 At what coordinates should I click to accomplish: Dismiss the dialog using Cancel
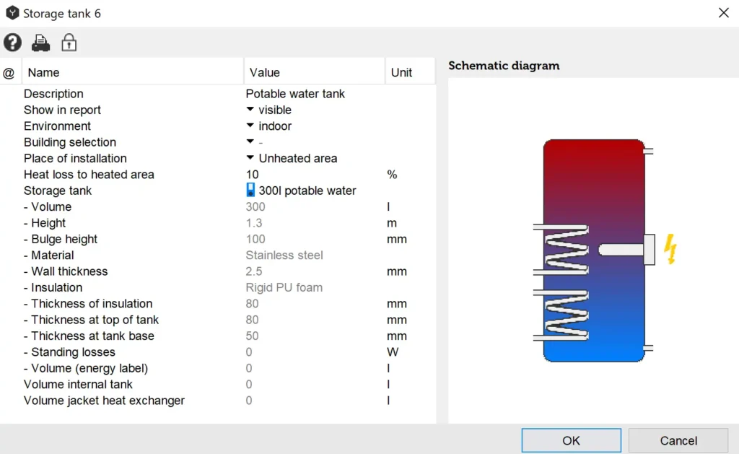click(x=678, y=440)
